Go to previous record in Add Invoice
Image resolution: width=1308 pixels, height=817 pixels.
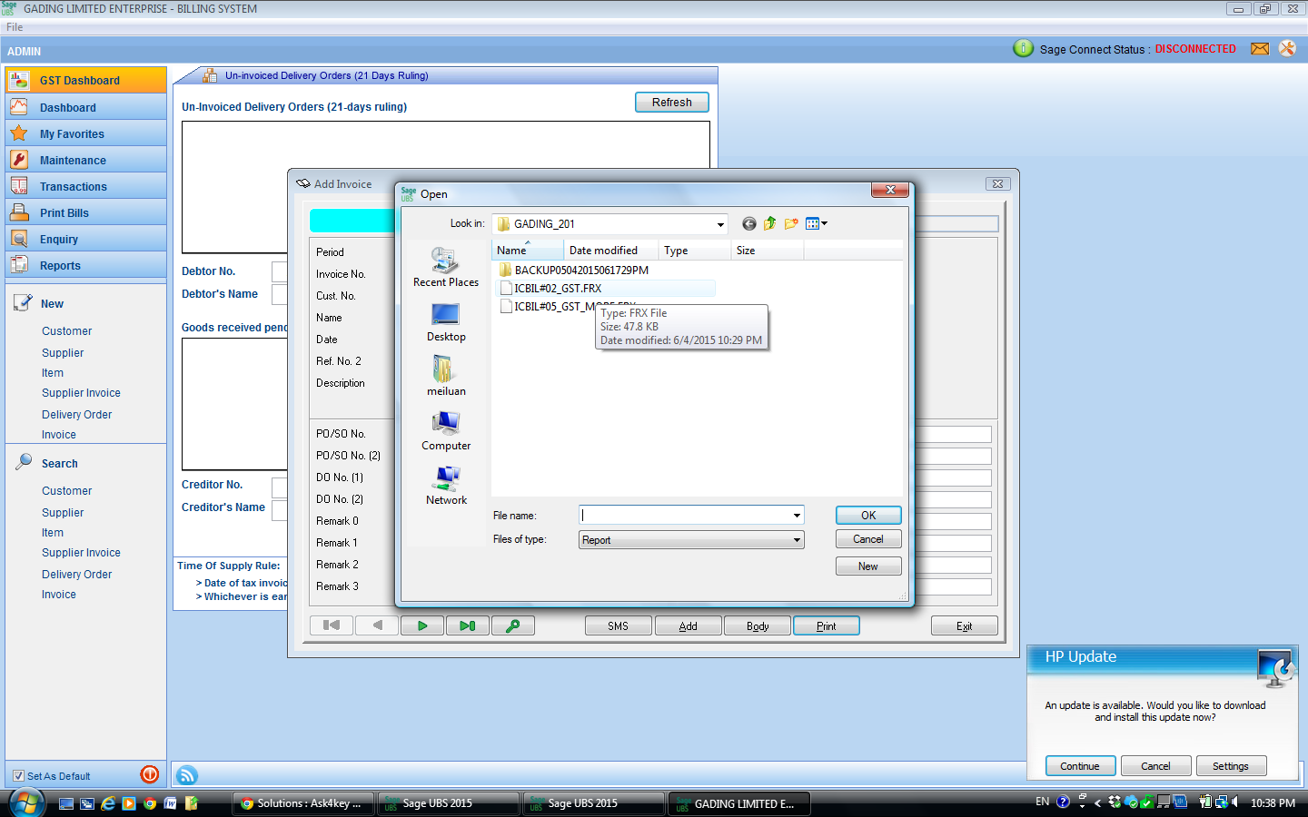[x=377, y=625]
